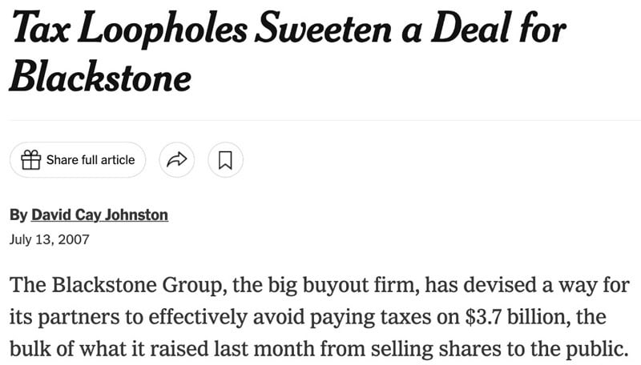Save article with the bookmark icon
The image size is (641, 365).
coord(225,159)
